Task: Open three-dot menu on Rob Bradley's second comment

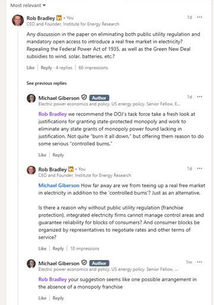Action: point(200,169)
